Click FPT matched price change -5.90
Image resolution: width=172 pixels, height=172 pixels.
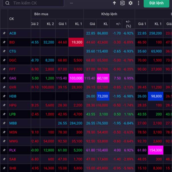point(117,69)
